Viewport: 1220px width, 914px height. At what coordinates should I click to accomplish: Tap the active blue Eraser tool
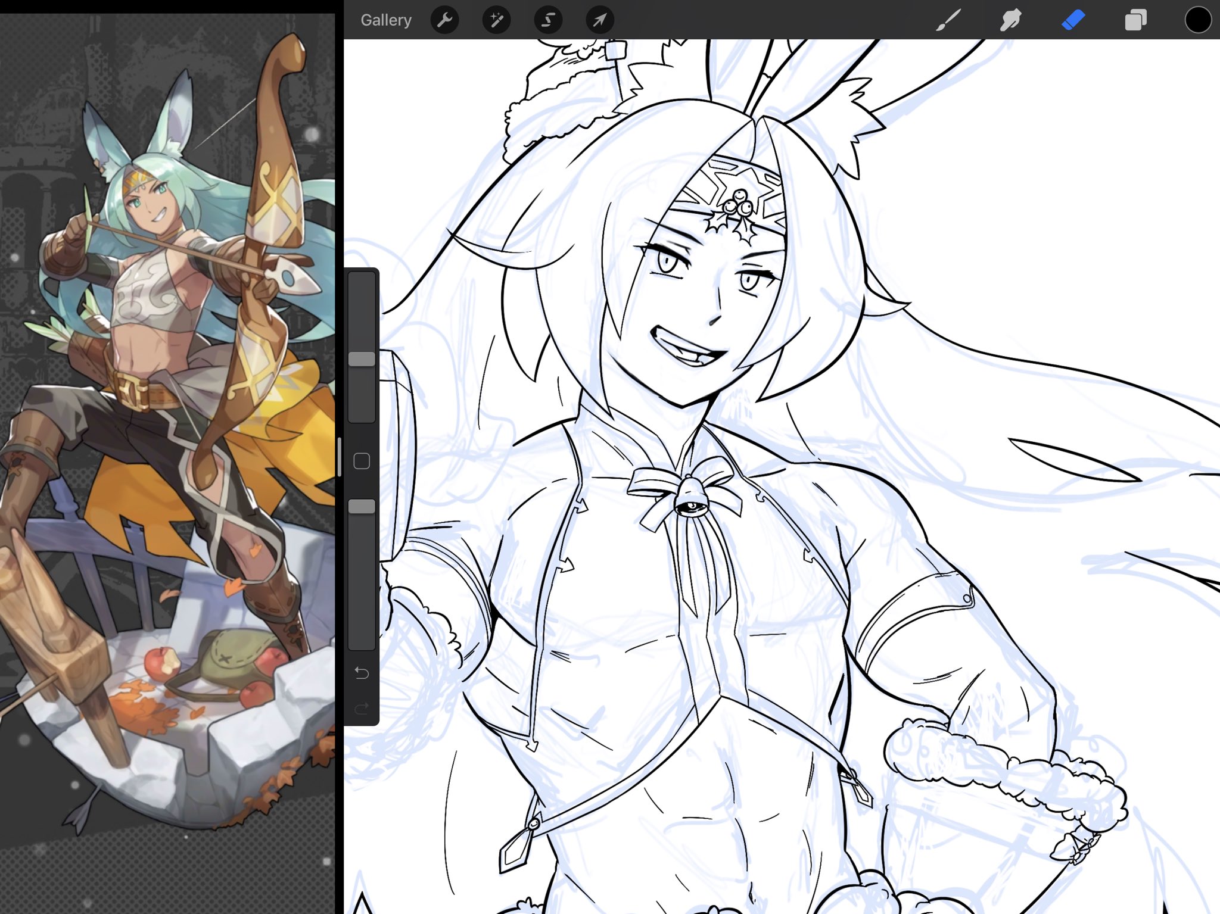coord(1073,20)
